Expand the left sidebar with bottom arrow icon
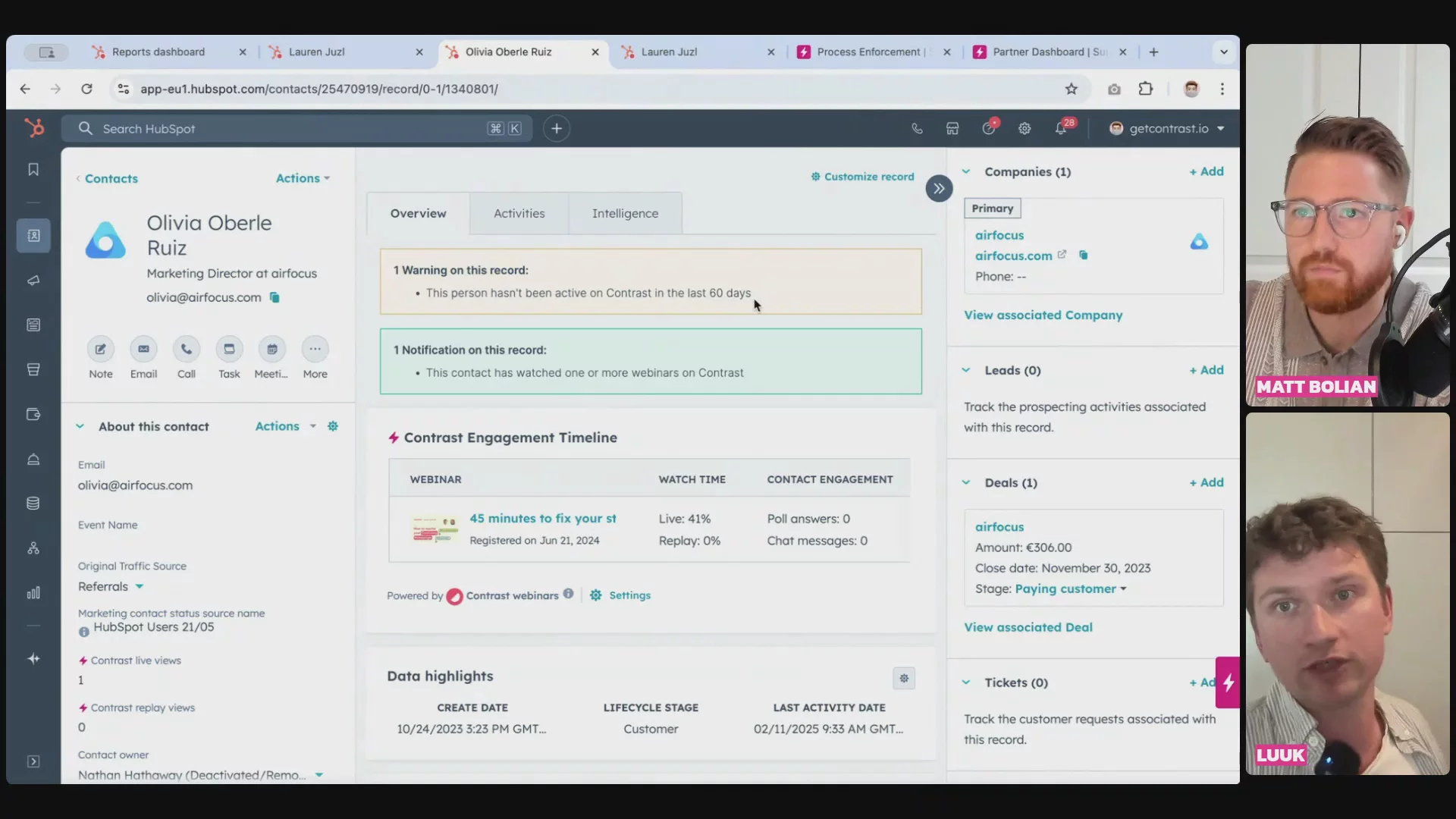Screen dimensions: 1456x819 33,762
